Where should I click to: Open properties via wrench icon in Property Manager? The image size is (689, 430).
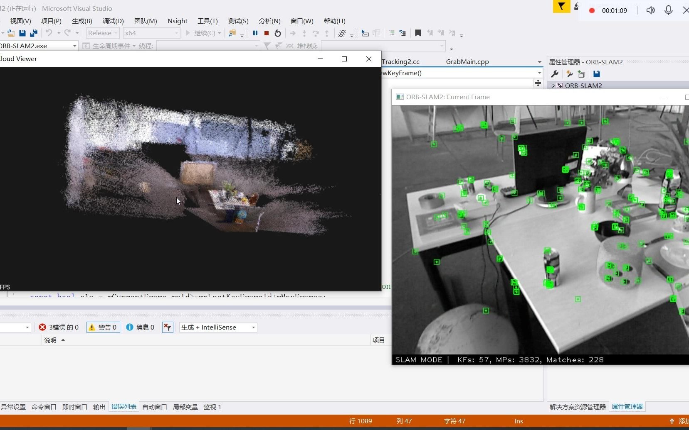pyautogui.click(x=555, y=74)
